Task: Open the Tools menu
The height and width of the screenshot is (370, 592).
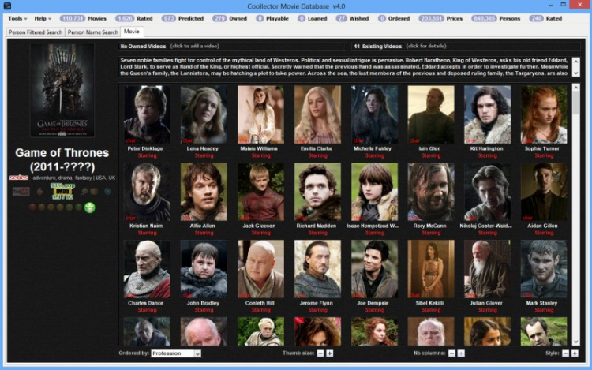Action: (x=17, y=18)
